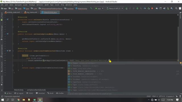Open the Nexus 4 API 21 device dropdown
The image size is (182, 102).
[115, 8]
